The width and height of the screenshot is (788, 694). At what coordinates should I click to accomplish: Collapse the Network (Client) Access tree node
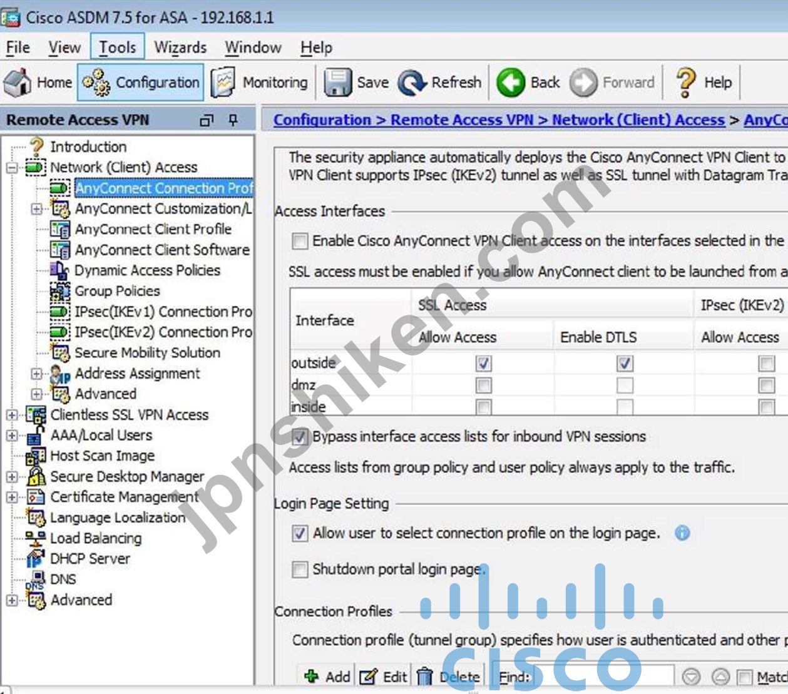pyautogui.click(x=12, y=168)
